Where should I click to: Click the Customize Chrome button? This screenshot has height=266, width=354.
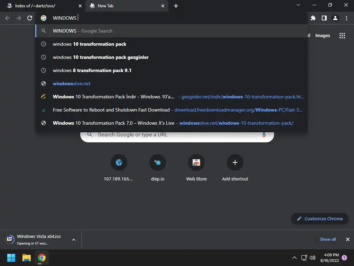click(x=320, y=219)
